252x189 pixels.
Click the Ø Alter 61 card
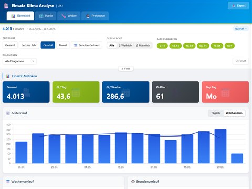(175, 92)
